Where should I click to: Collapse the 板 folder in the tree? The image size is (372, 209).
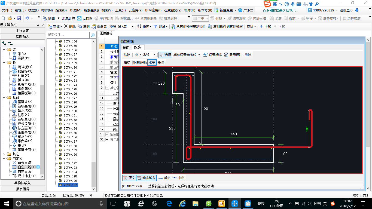tap(4, 63)
